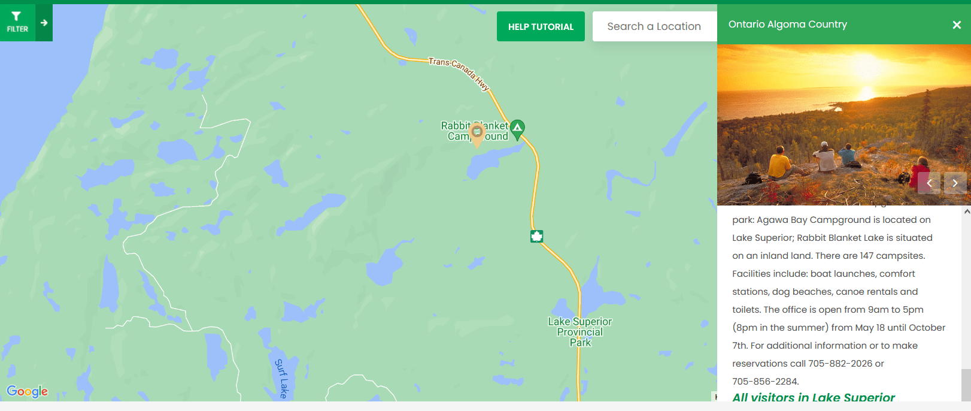Click the panel scrollbar up arrow
Image resolution: width=971 pixels, height=411 pixels.
coord(966,211)
